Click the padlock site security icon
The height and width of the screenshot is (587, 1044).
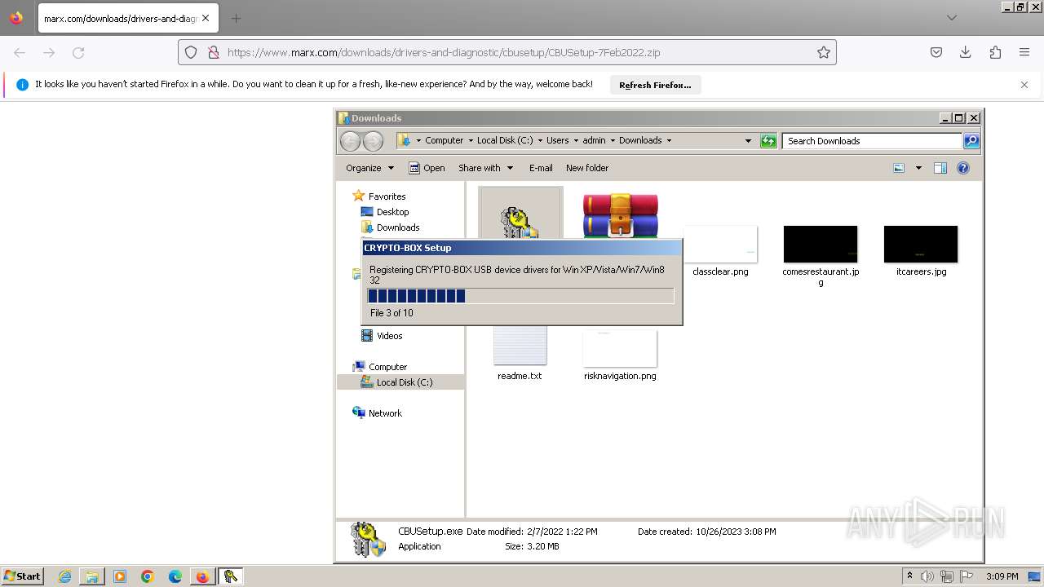pos(213,52)
